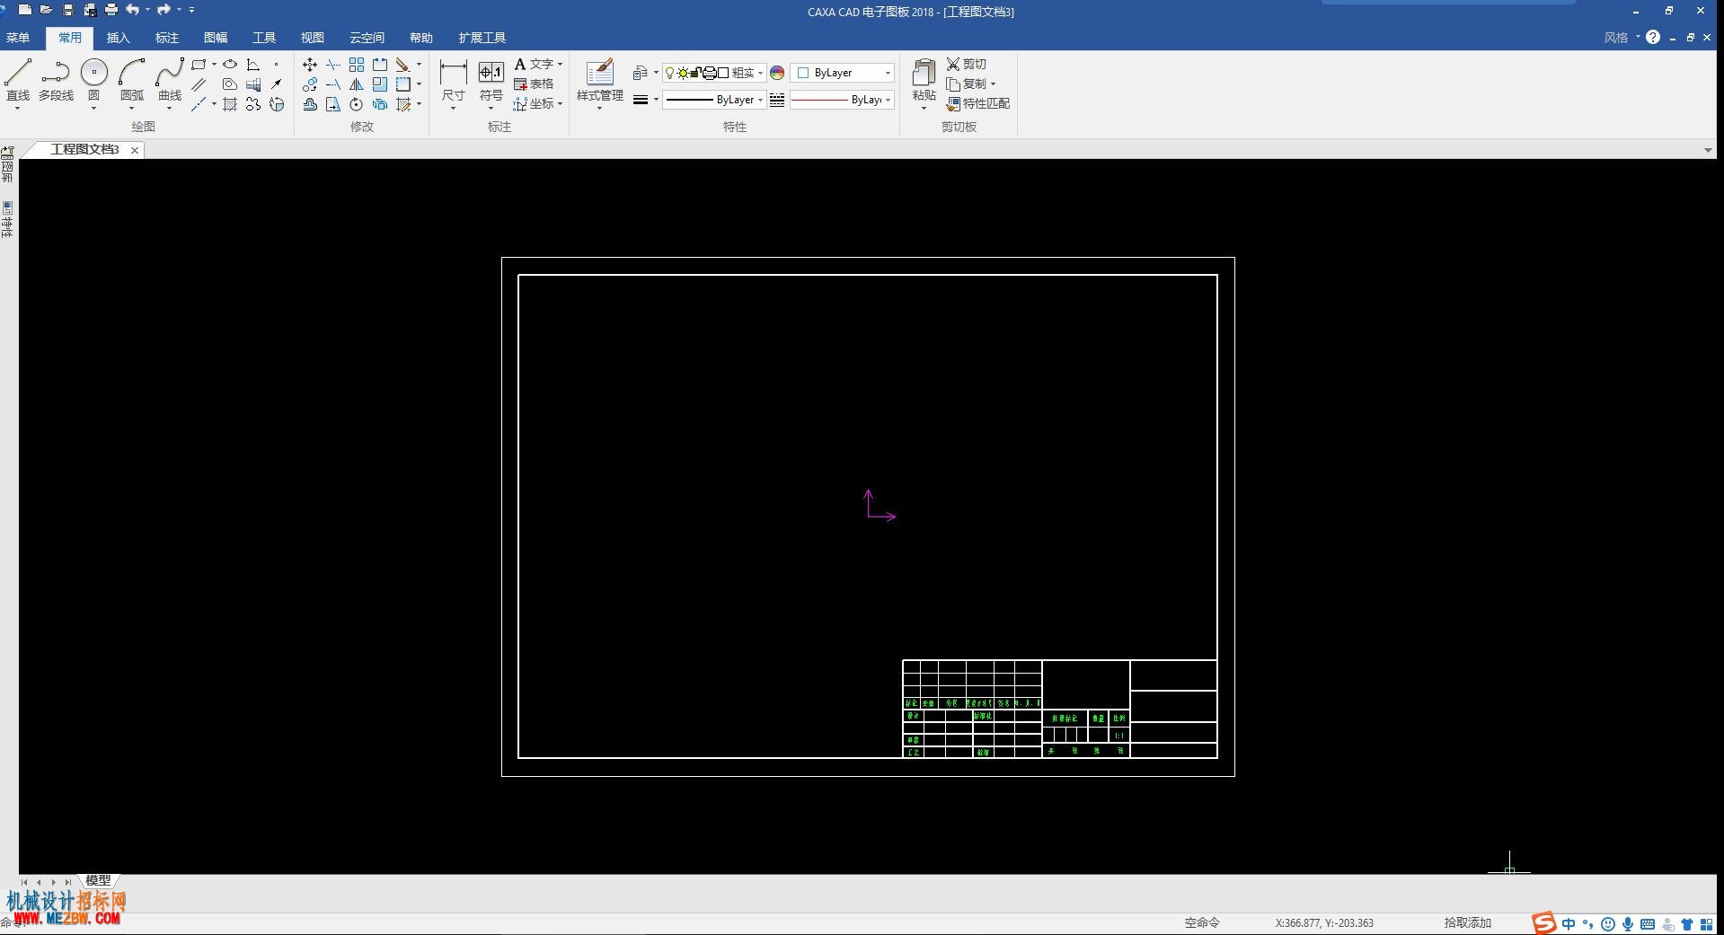
Task: Select the arrow drawing tool
Action: pos(276,84)
